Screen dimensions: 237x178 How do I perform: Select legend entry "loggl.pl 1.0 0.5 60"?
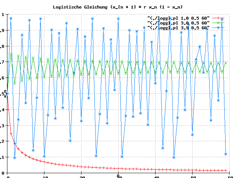(x=178, y=18)
